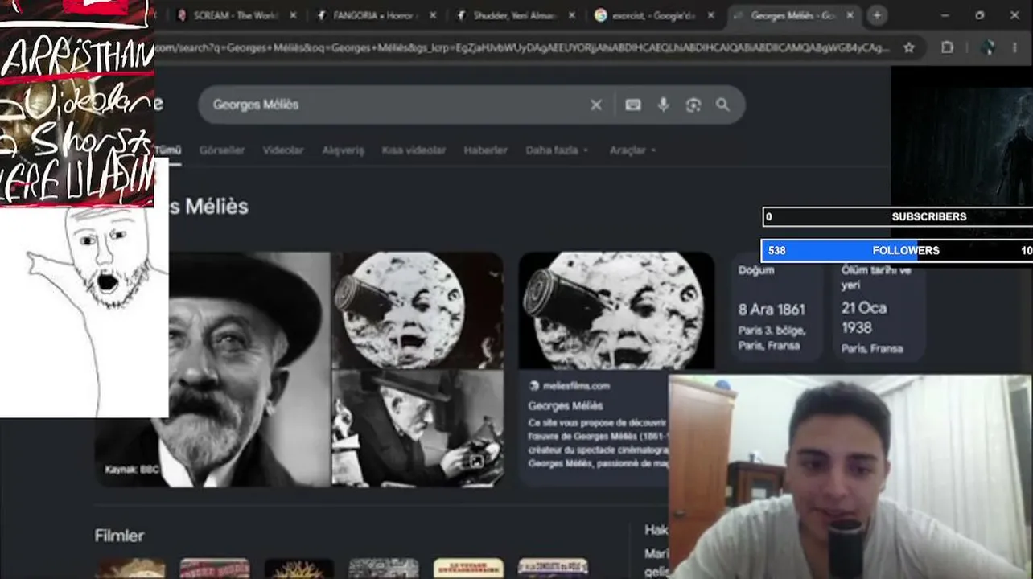1033x579 pixels.
Task: Open Kısa videolar results
Action: pyautogui.click(x=414, y=150)
